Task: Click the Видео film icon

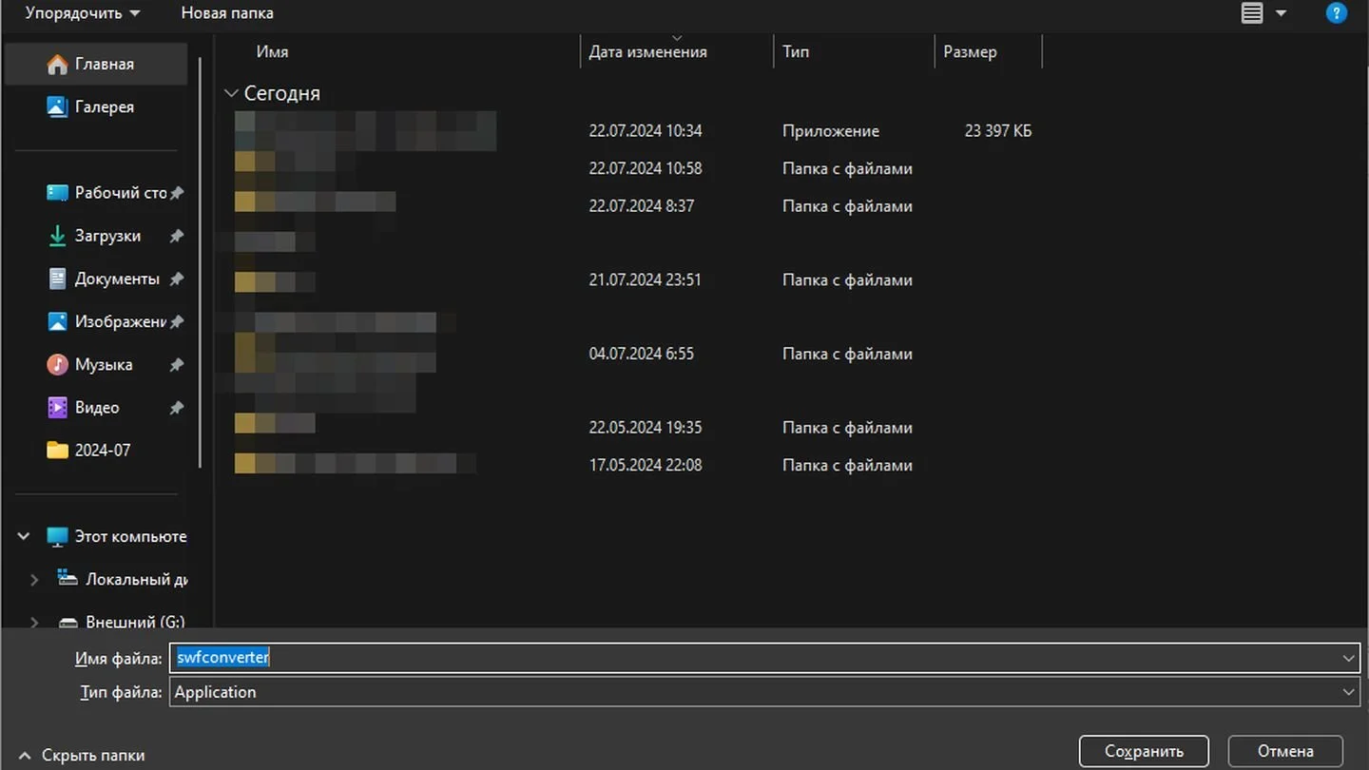Action: (x=58, y=407)
